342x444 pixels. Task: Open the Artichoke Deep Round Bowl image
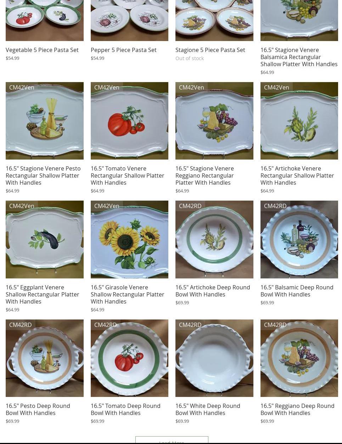[x=214, y=240]
